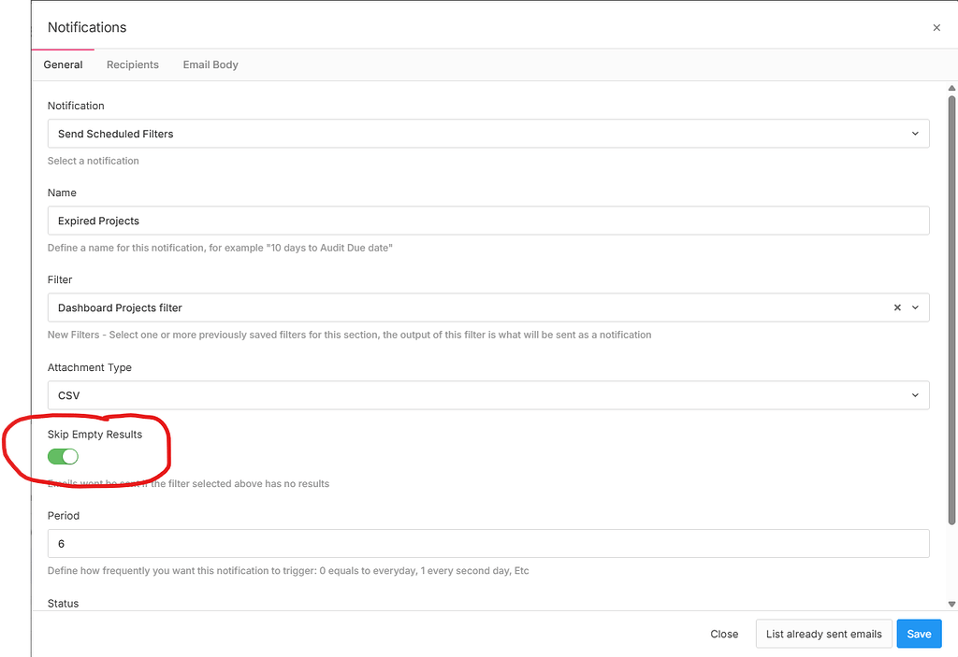958x657 pixels.
Task: Save the Expired Projects notification
Action: tap(919, 634)
